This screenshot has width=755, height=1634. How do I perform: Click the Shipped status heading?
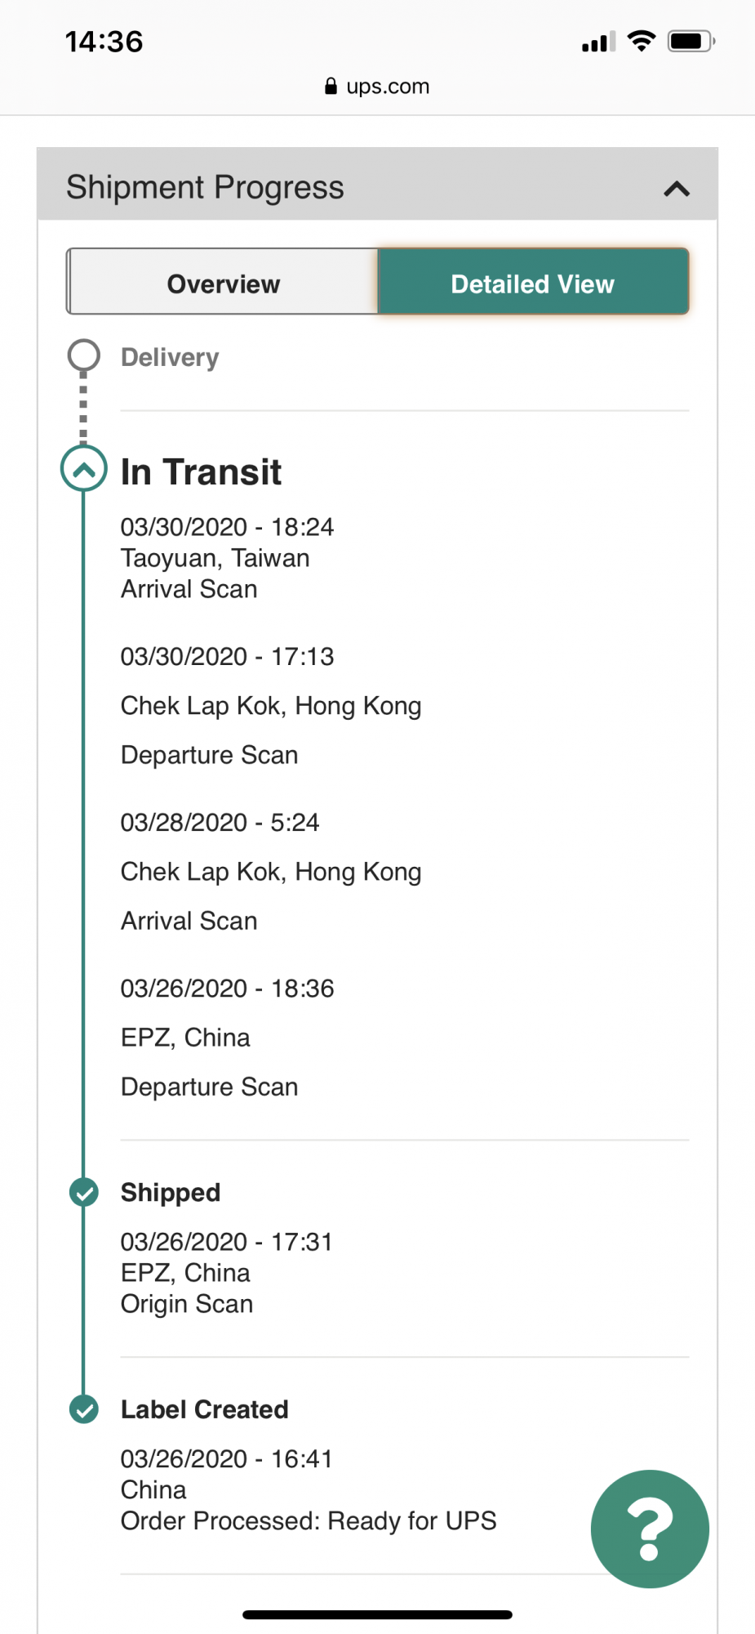click(x=171, y=1193)
